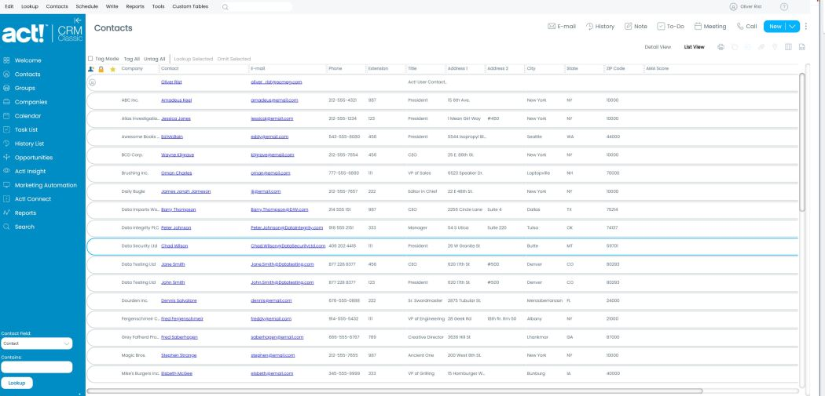
Task: Open the Contact Field dropdown
Action: coord(36,343)
